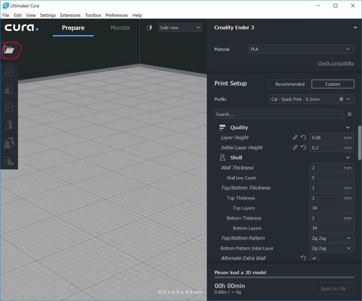Reset Layer Height with revert arrow icon
Image resolution: width=362 pixels, height=301 pixels.
(303, 137)
